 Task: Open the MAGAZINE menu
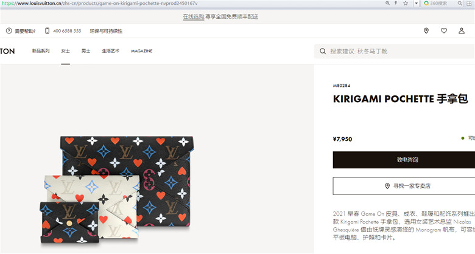[x=141, y=51]
